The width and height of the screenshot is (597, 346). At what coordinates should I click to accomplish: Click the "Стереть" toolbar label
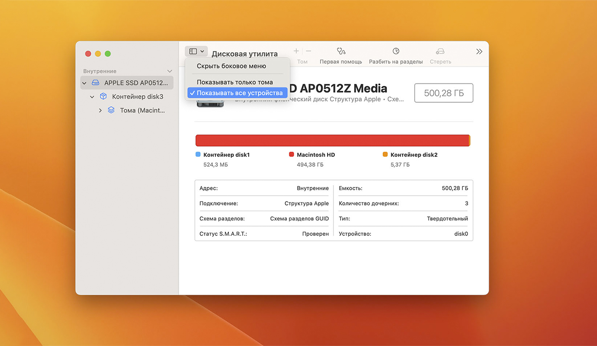coord(440,62)
